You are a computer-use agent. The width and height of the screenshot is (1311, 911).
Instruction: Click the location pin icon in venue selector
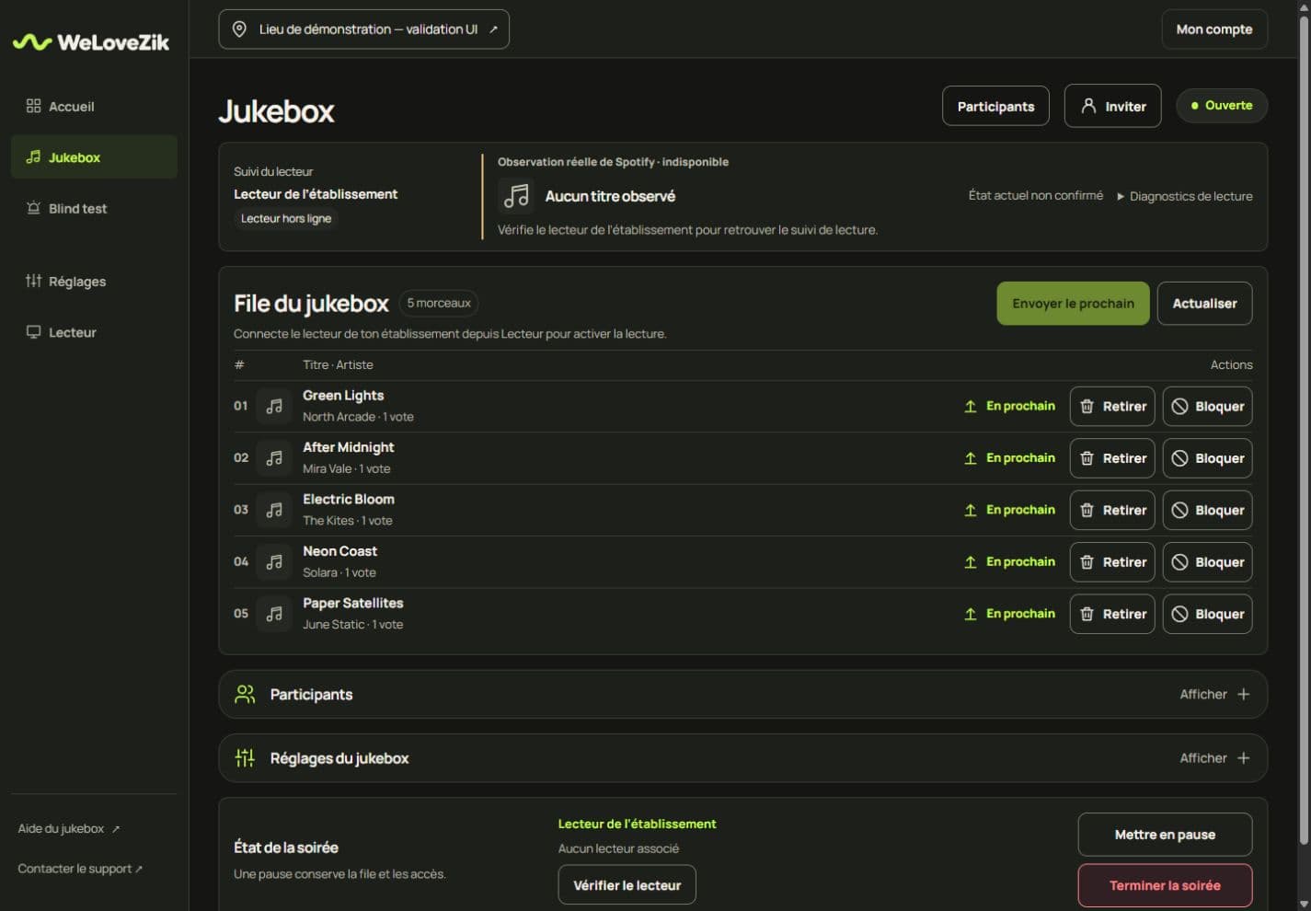point(239,29)
